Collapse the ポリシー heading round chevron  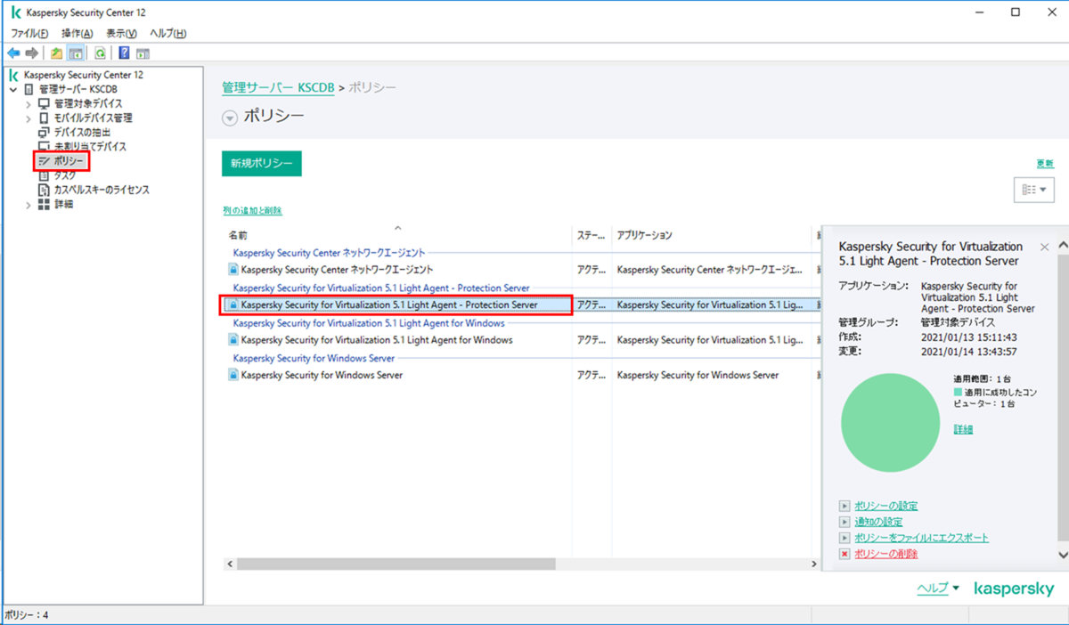[230, 118]
